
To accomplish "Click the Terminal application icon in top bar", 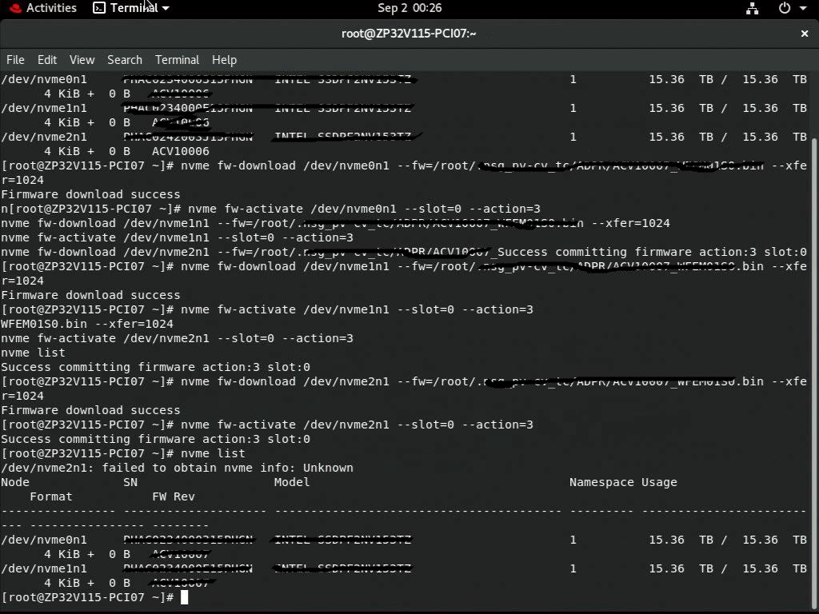I will [100, 8].
